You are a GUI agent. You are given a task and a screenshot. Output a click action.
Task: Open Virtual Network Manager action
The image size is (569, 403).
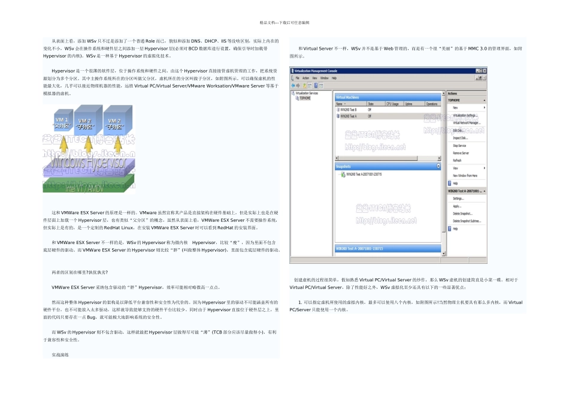467,123
